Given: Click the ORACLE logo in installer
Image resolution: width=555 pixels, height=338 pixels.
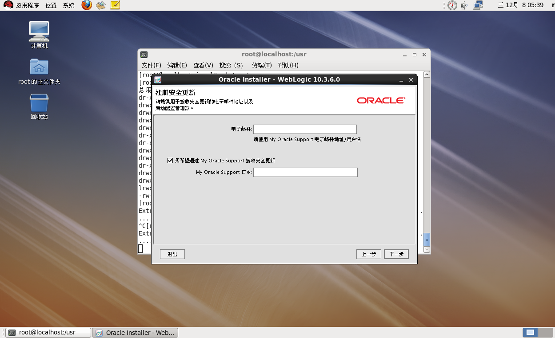Looking at the screenshot, I should pos(381,101).
